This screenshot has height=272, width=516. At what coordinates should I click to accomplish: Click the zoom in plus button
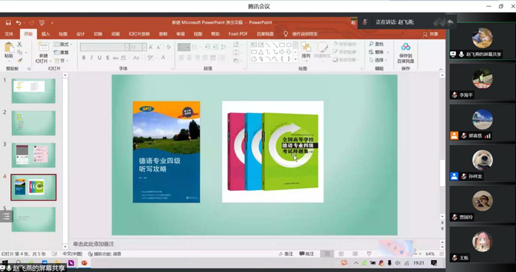420,254
